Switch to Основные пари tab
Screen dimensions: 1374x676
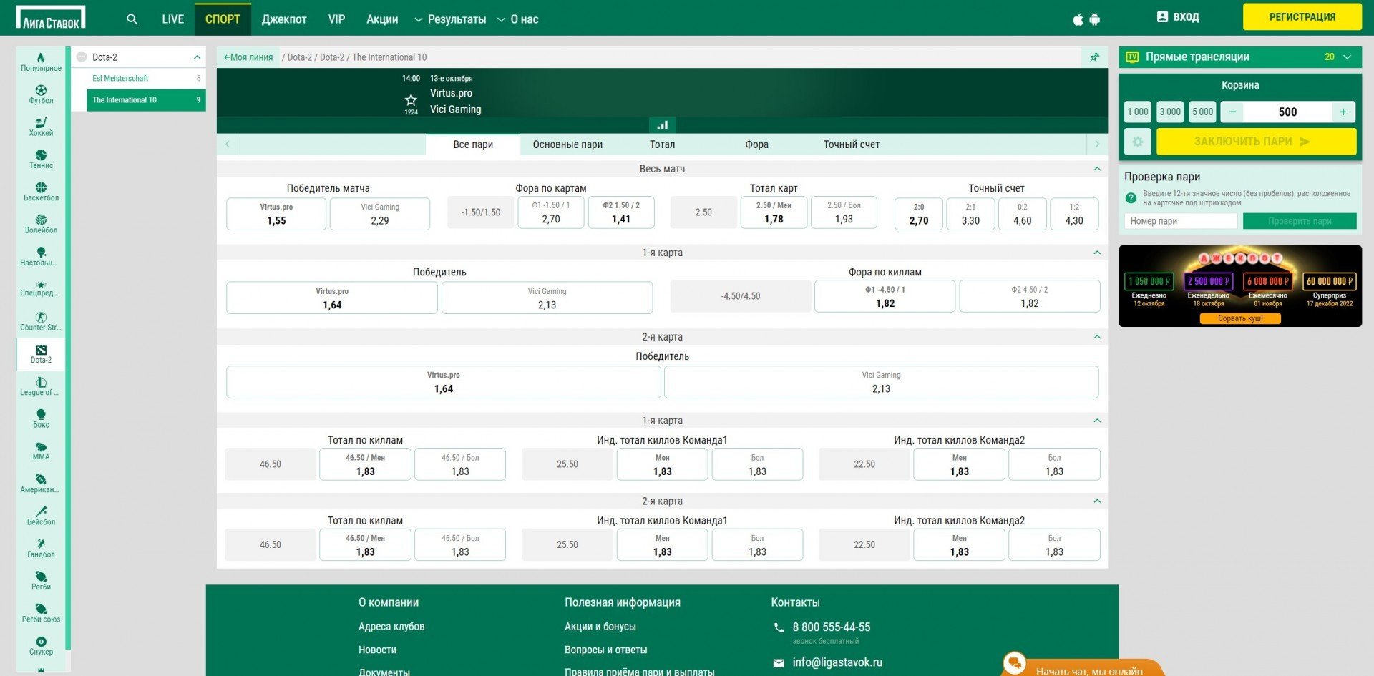[567, 144]
